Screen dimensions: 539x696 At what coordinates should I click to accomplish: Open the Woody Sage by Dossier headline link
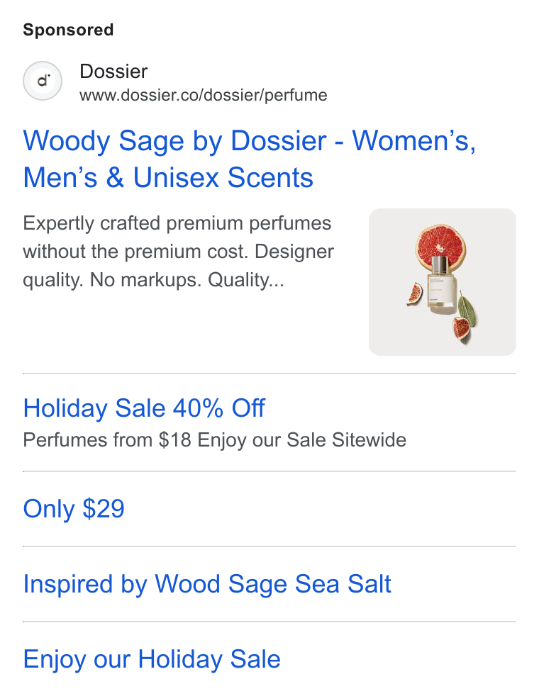click(250, 159)
